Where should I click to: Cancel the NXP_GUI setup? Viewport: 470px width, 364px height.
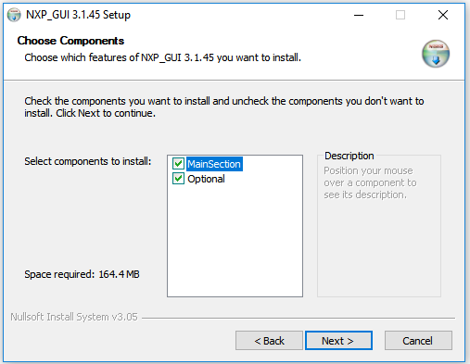418,341
